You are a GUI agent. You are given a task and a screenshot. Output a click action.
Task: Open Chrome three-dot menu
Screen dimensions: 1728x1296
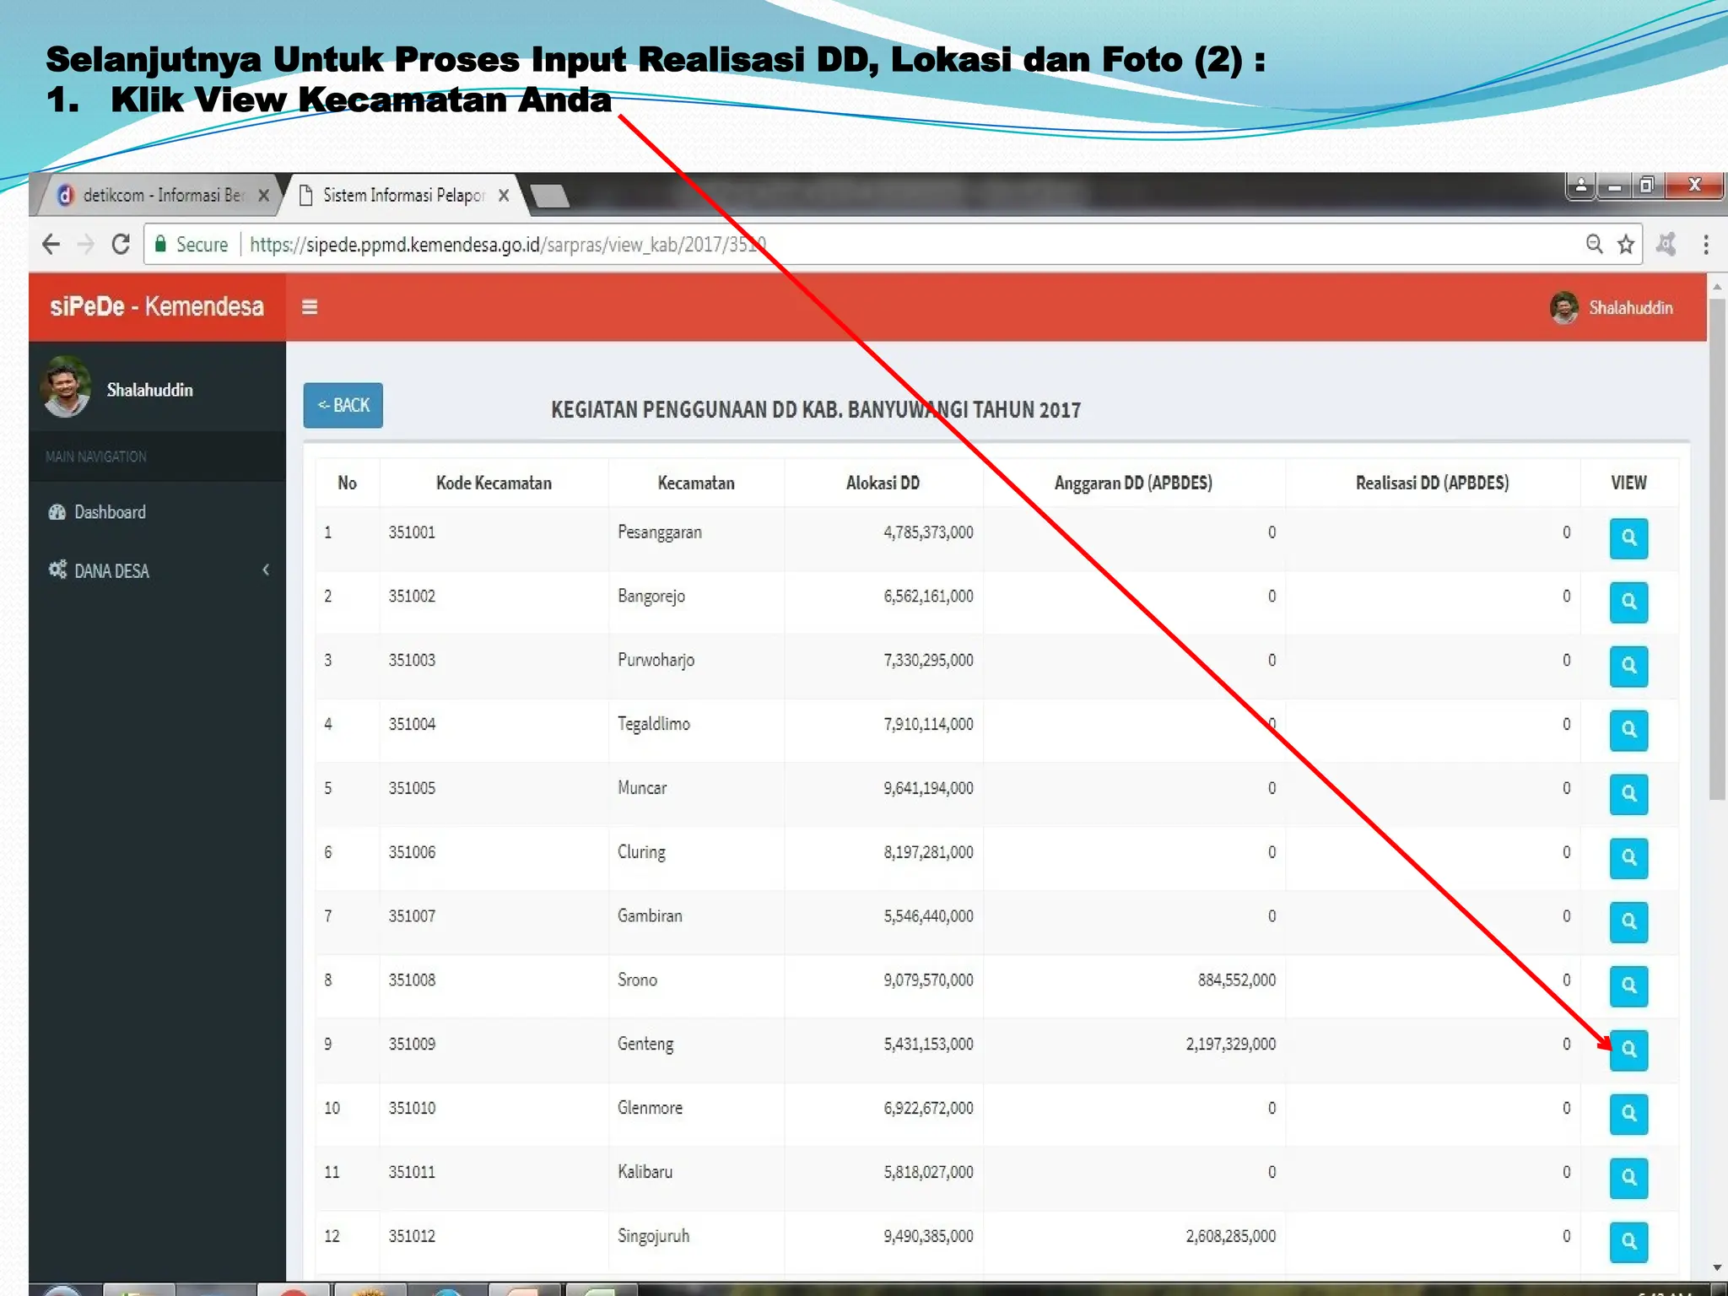pyautogui.click(x=1706, y=245)
